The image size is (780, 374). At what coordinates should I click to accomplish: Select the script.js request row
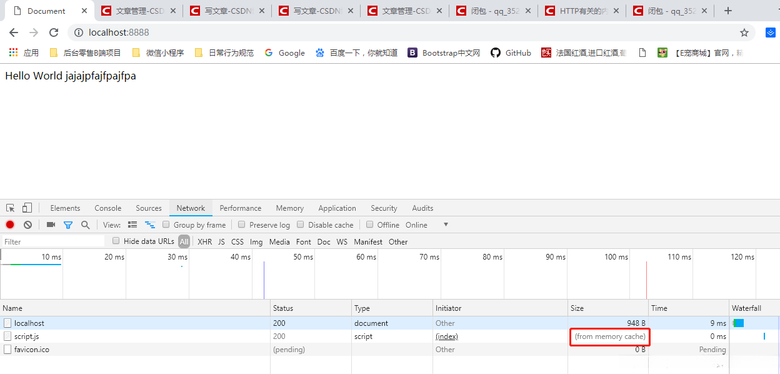(389, 336)
